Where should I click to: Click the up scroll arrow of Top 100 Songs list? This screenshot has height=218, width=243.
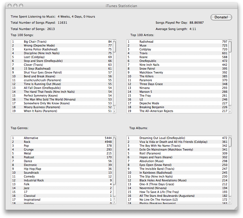click(114, 108)
